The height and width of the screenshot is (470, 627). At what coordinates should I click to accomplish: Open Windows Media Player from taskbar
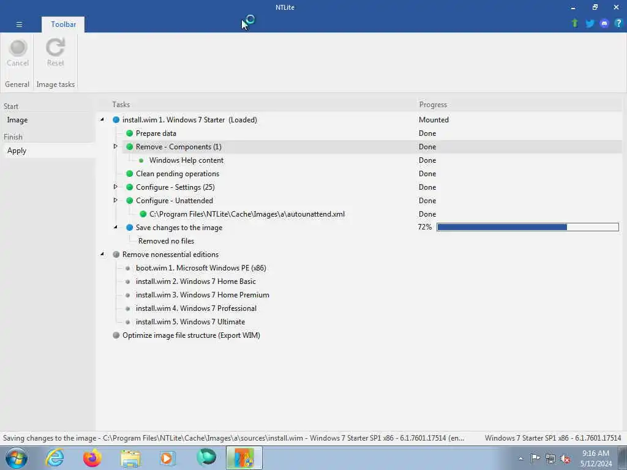(x=168, y=458)
